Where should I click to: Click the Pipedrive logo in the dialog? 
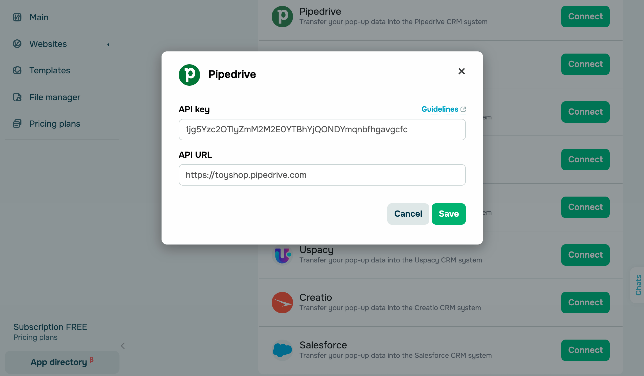[189, 75]
